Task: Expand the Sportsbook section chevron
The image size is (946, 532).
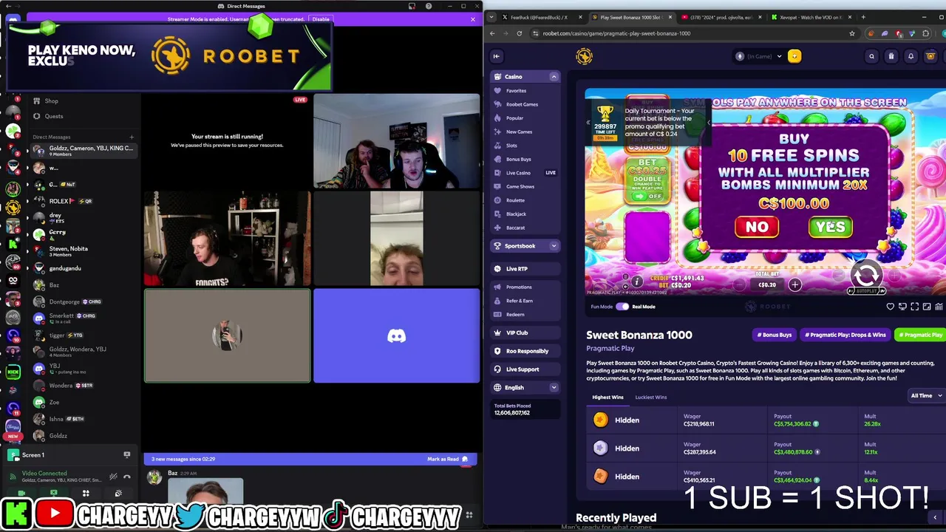Action: click(554, 246)
